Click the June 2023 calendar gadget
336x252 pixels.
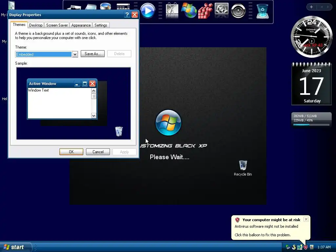(x=311, y=84)
